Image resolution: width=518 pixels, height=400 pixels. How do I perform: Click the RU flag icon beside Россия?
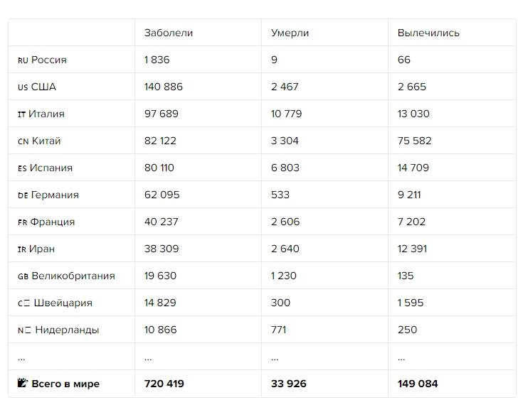[x=23, y=60]
